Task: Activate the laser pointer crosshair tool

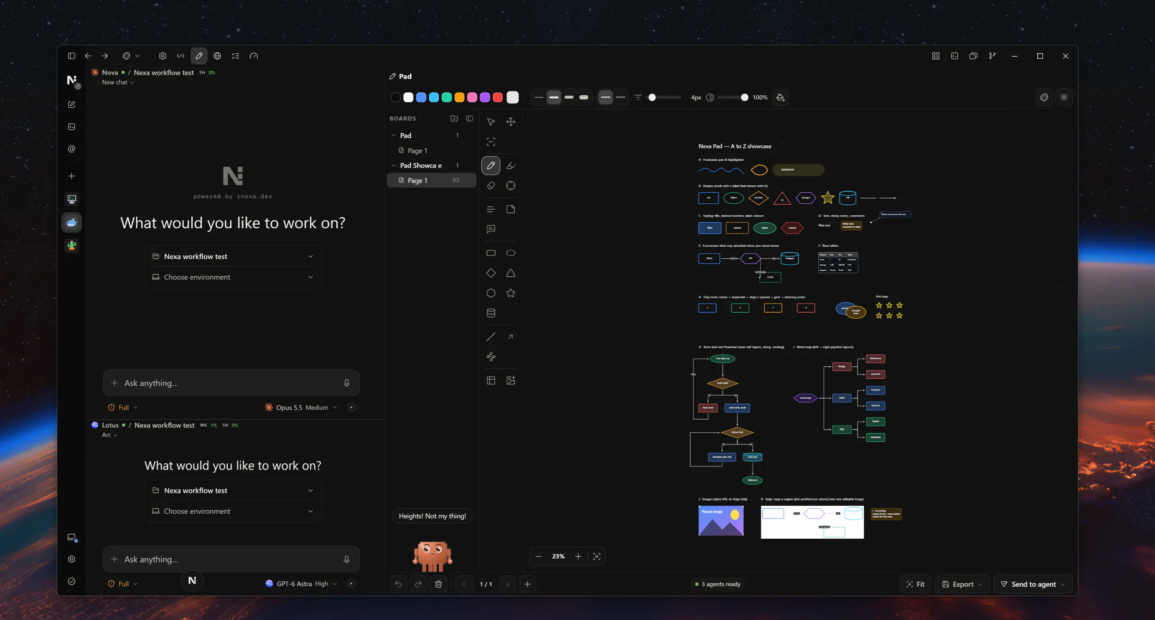Action: click(511, 185)
